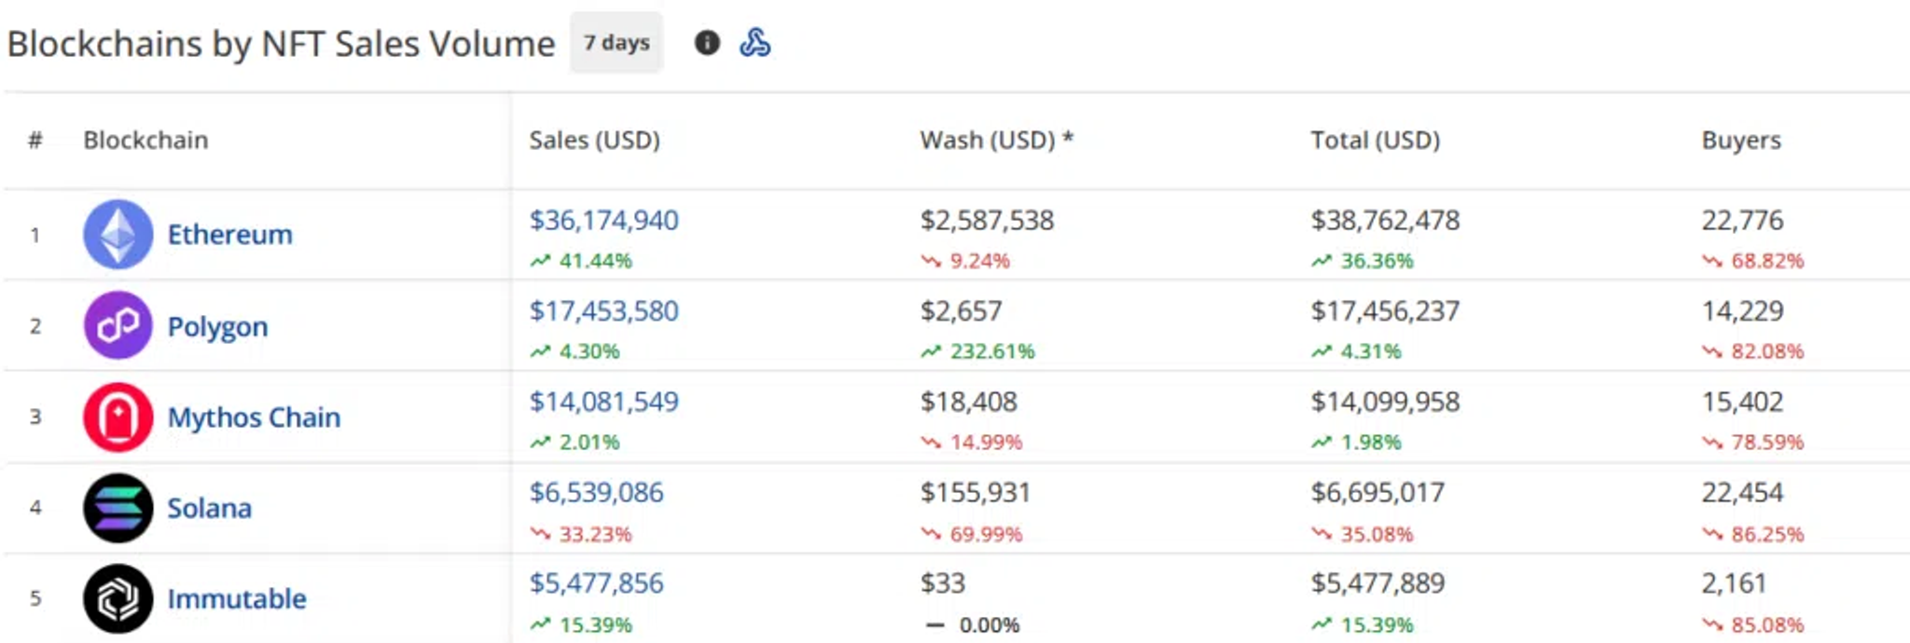The height and width of the screenshot is (643, 1910).
Task: Click Solana wash change 69.99%
Action: [x=986, y=534]
